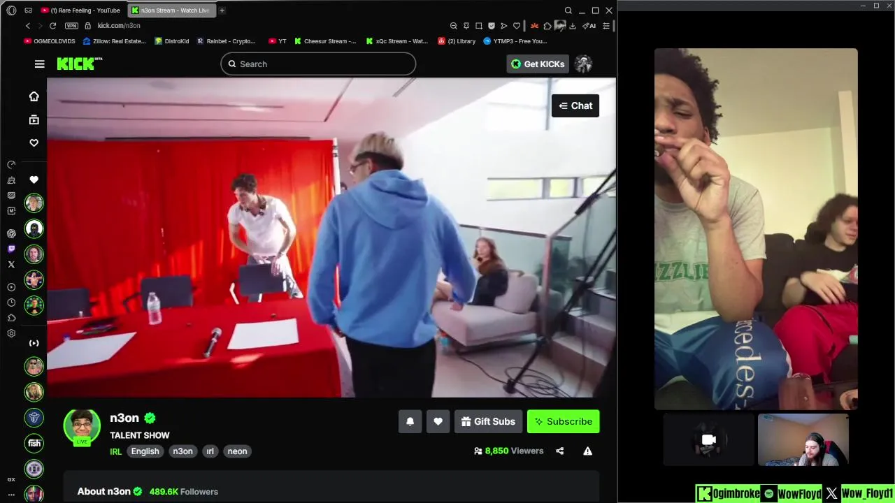Click the camera tile in call window

709,439
